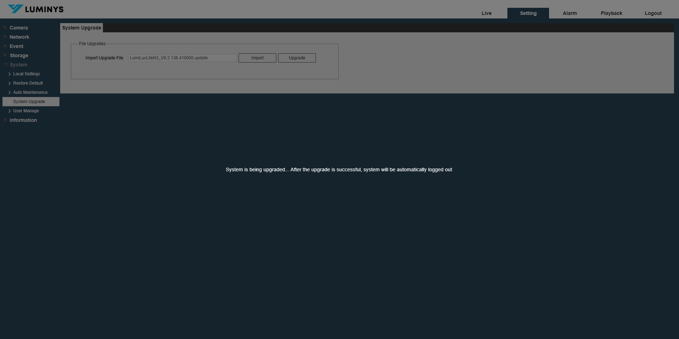679x339 pixels.
Task: Open User Manage page
Action: [x=26, y=111]
